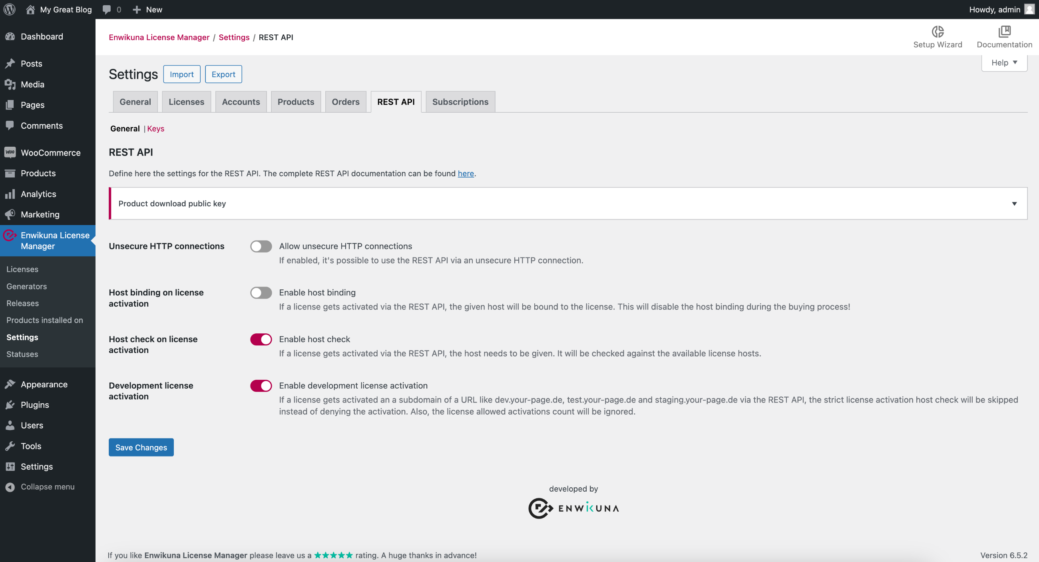The width and height of the screenshot is (1039, 562).
Task: Click the Tools wrench icon
Action: pos(10,446)
